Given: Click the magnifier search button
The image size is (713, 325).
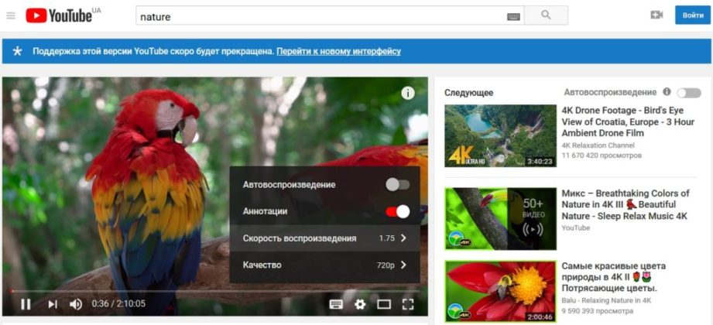Looking at the screenshot, I should coord(546,15).
